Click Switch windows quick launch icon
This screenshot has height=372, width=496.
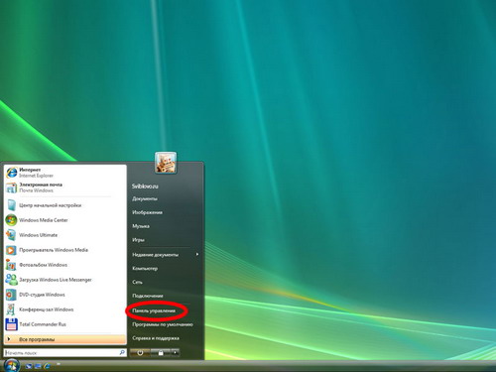tap(38, 366)
